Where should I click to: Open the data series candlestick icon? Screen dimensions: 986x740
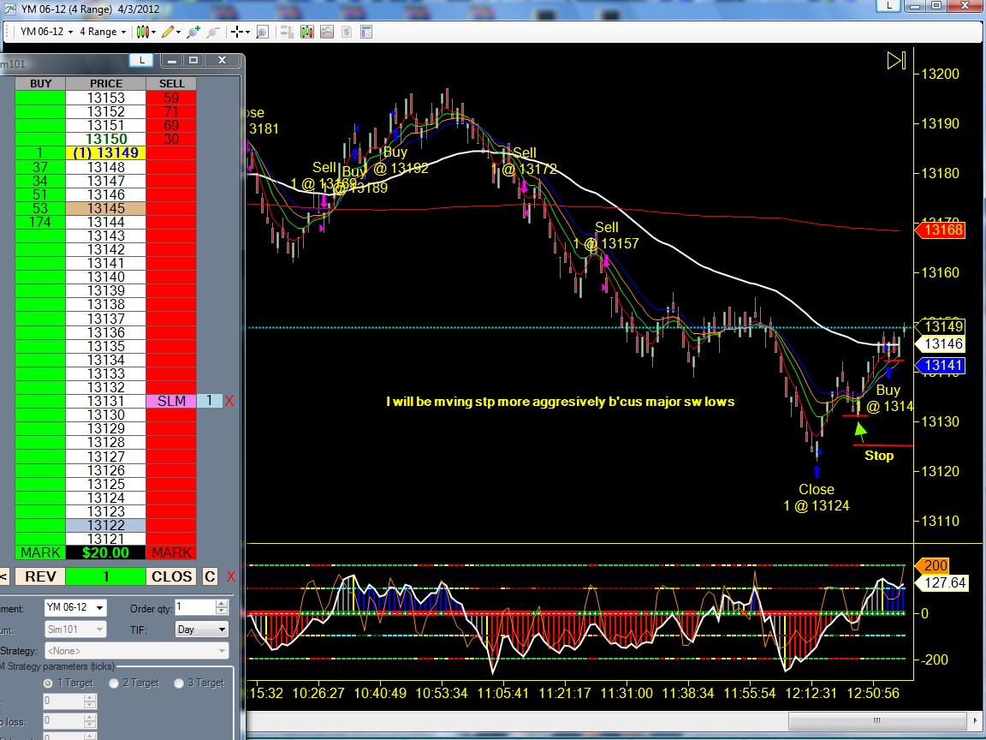pyautogui.click(x=307, y=32)
